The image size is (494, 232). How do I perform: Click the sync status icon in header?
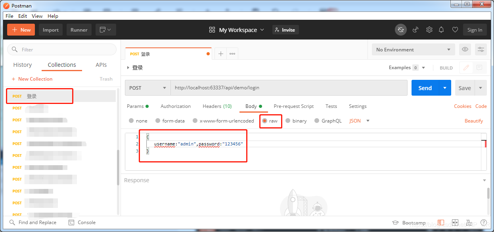401,30
